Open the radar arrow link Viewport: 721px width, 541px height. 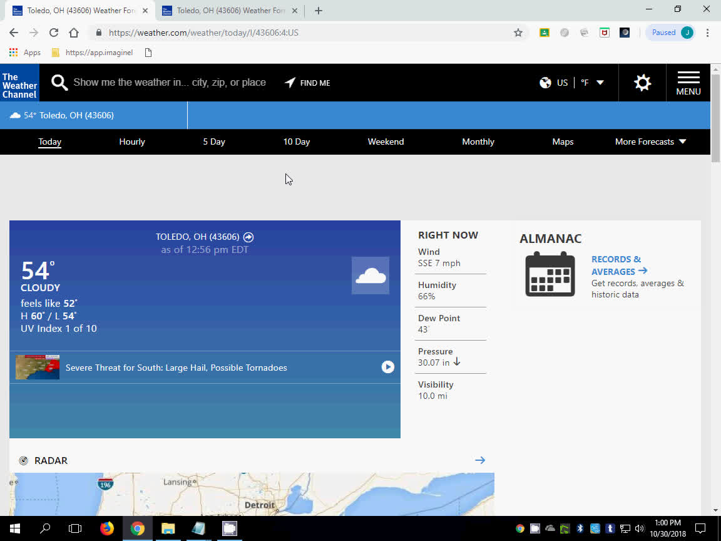pos(480,460)
